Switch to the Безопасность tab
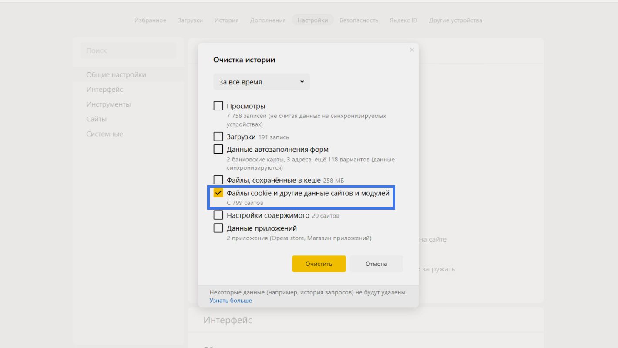 coord(359,20)
